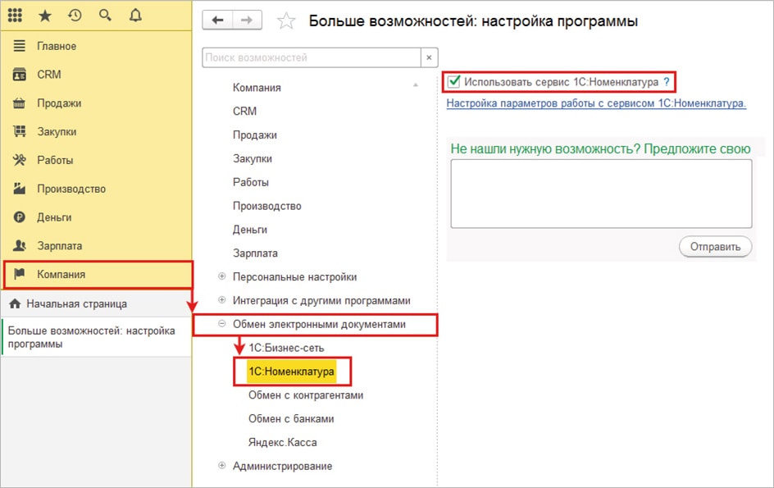Click the Поиск возможностей search field
The height and width of the screenshot is (488, 774).
pos(310,57)
